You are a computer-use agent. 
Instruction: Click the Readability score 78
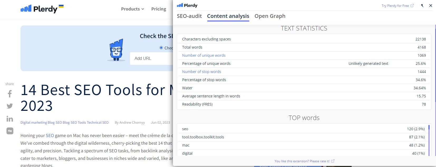pos(424,104)
